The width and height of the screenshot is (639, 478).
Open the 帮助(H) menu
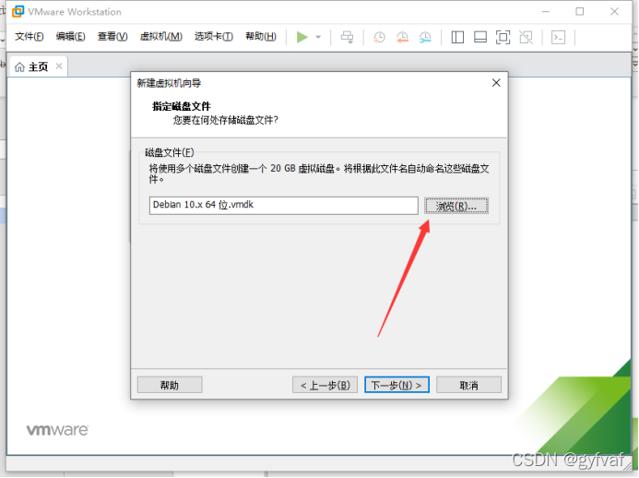pos(261,37)
